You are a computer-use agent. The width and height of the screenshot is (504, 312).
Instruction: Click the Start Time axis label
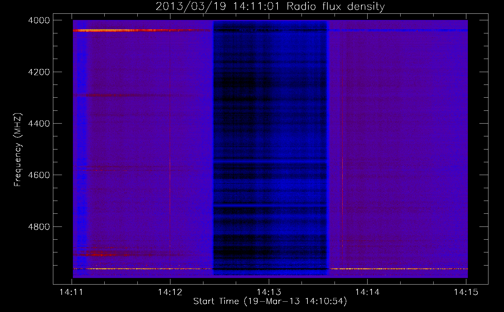tap(270, 301)
